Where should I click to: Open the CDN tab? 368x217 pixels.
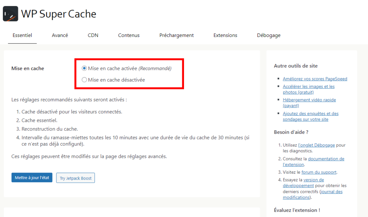pos(93,36)
